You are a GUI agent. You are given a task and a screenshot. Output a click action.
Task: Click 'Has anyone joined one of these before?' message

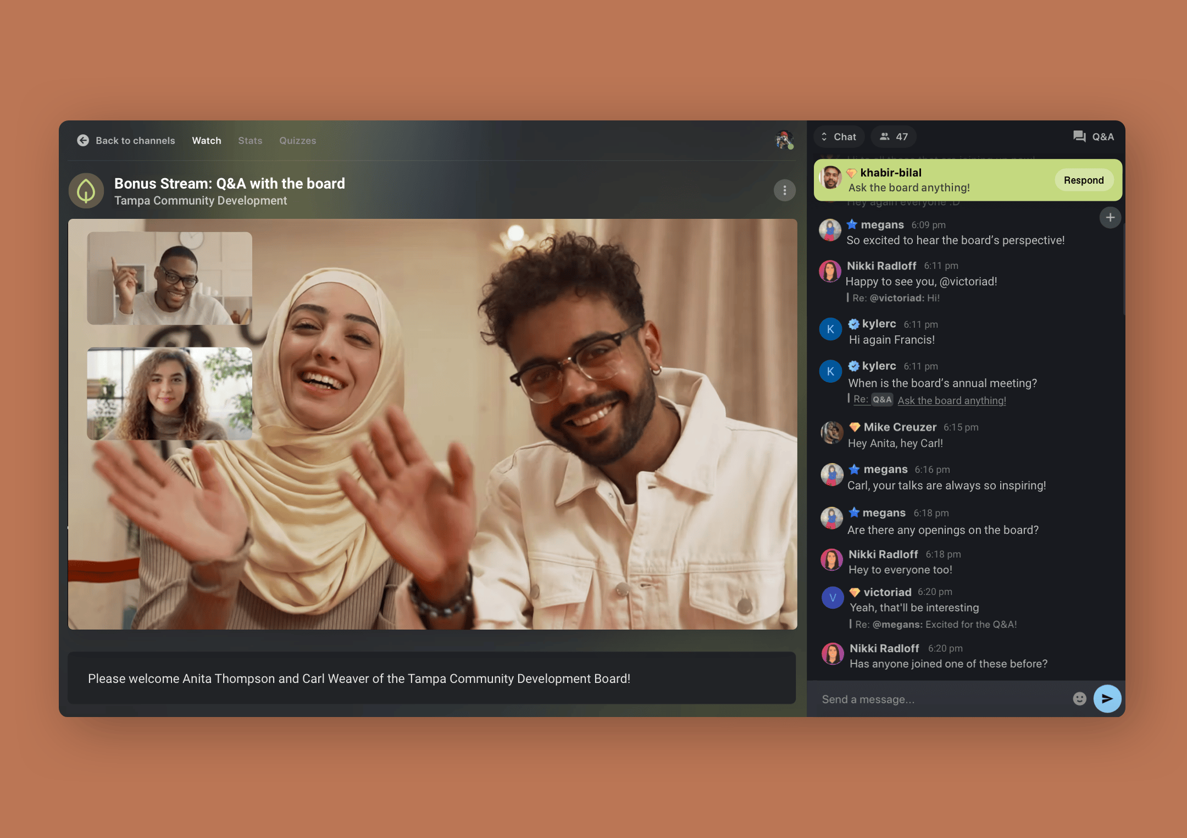(949, 664)
